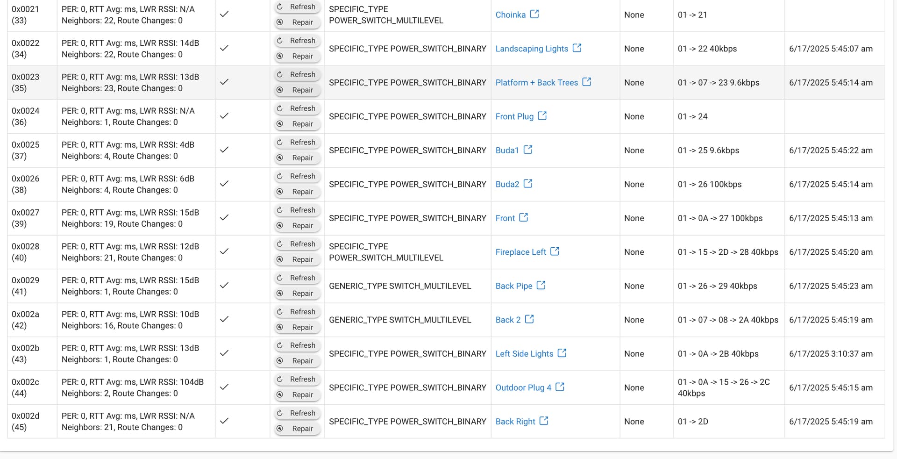Screen dimensions: 897x459
Task: Open external link icon next to Landscaping Lights
Action: point(577,48)
